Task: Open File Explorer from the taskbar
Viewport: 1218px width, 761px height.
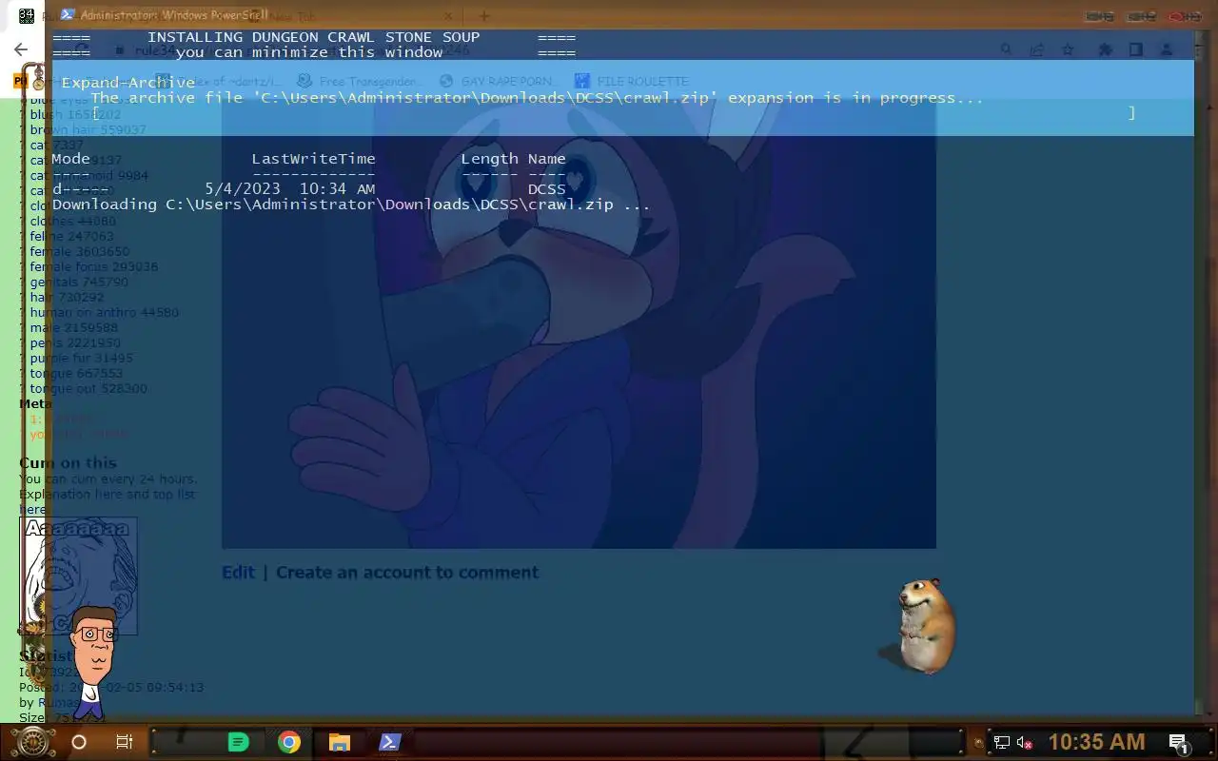Action: click(x=340, y=743)
